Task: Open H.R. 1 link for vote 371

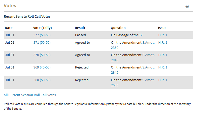Action: point(163,42)
